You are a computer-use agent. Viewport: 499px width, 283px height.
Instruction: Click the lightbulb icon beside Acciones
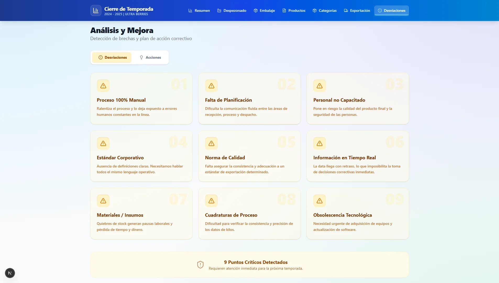coord(141,57)
